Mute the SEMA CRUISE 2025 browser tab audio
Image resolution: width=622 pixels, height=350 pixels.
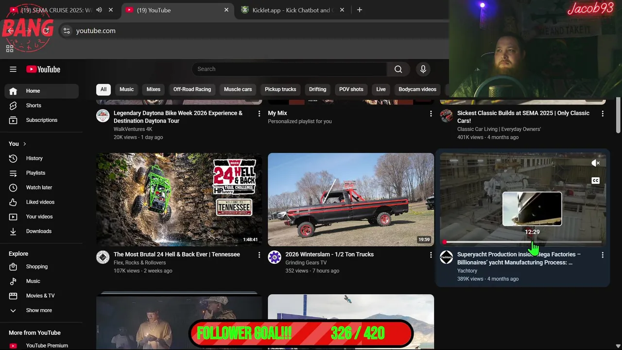click(x=99, y=10)
